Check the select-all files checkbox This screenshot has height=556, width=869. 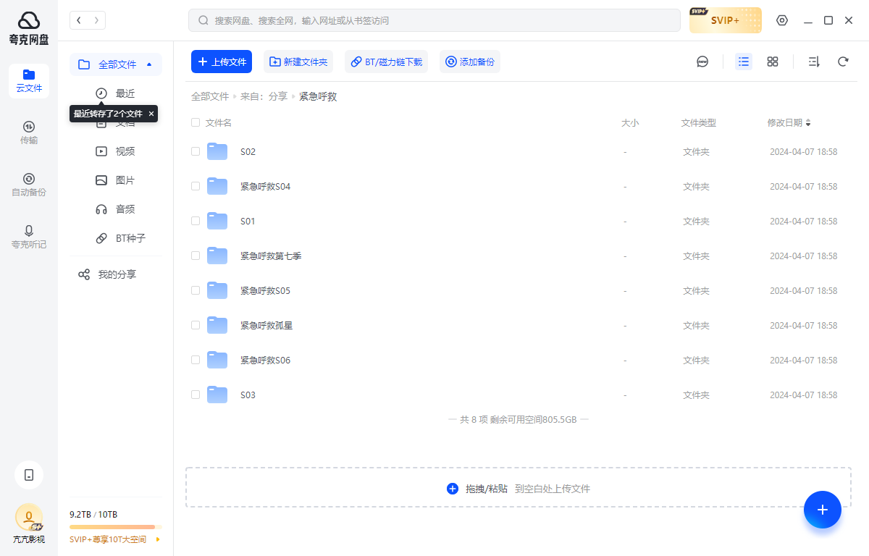[196, 122]
